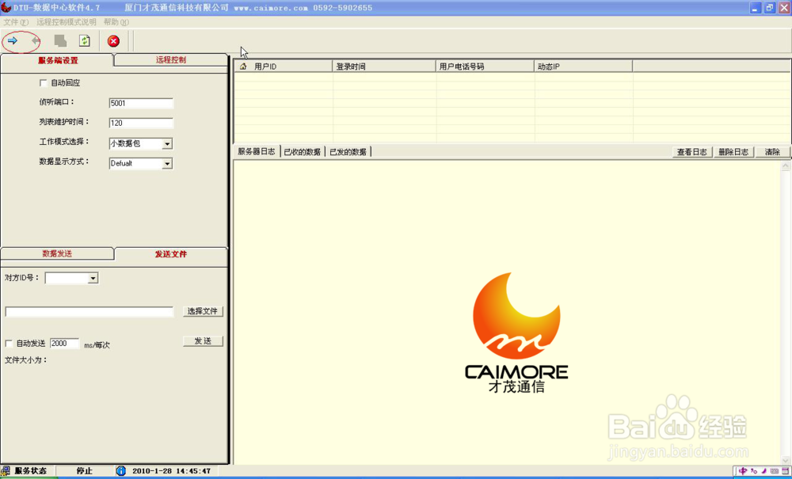
Task: Click the 发送 button
Action: point(203,341)
